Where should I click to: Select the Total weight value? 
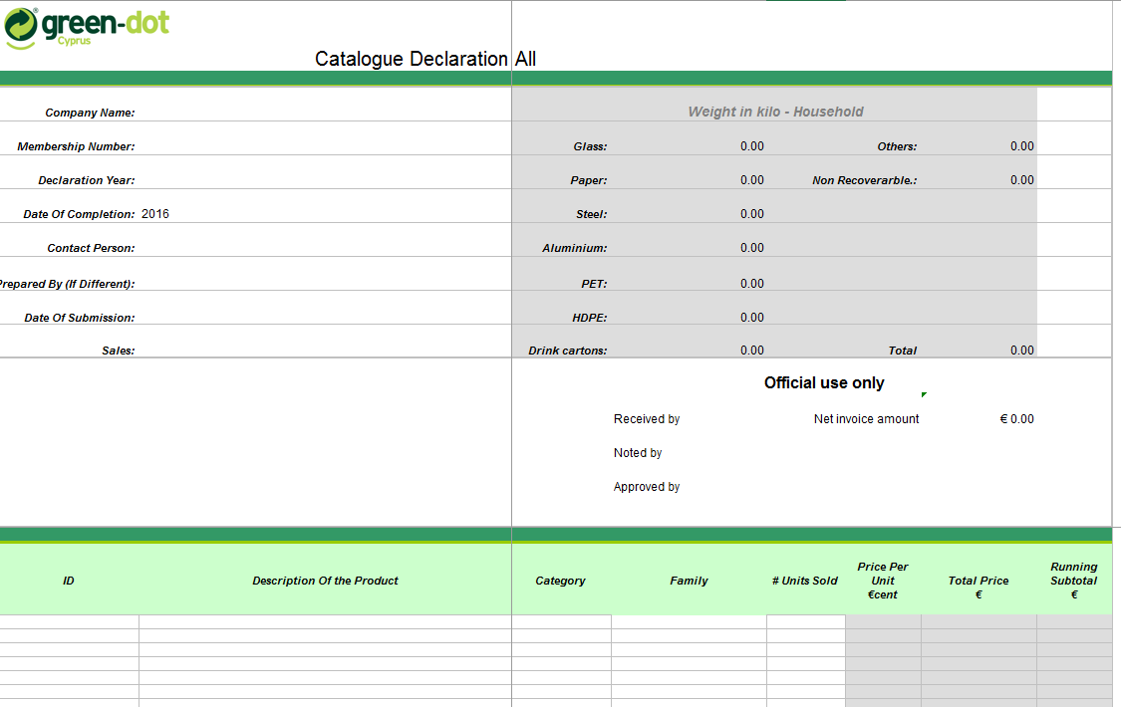pos(1021,351)
